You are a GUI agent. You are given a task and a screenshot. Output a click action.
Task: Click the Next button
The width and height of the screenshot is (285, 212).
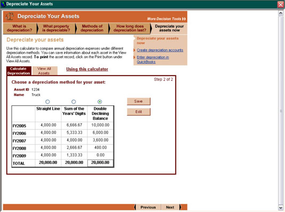(170, 207)
